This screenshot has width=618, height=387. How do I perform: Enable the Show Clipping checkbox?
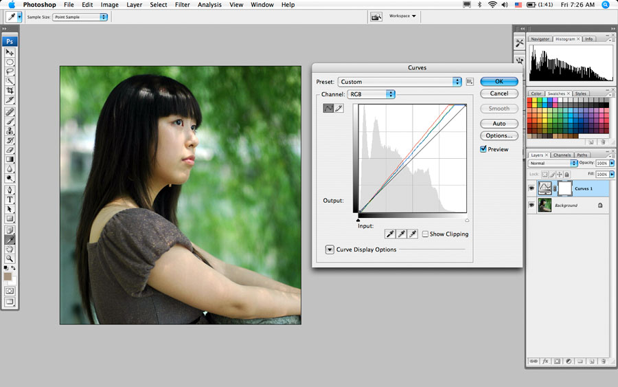(426, 234)
